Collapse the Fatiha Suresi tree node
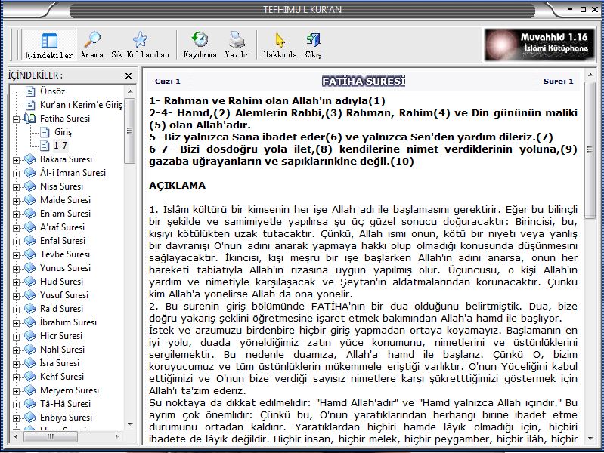 pos(16,119)
